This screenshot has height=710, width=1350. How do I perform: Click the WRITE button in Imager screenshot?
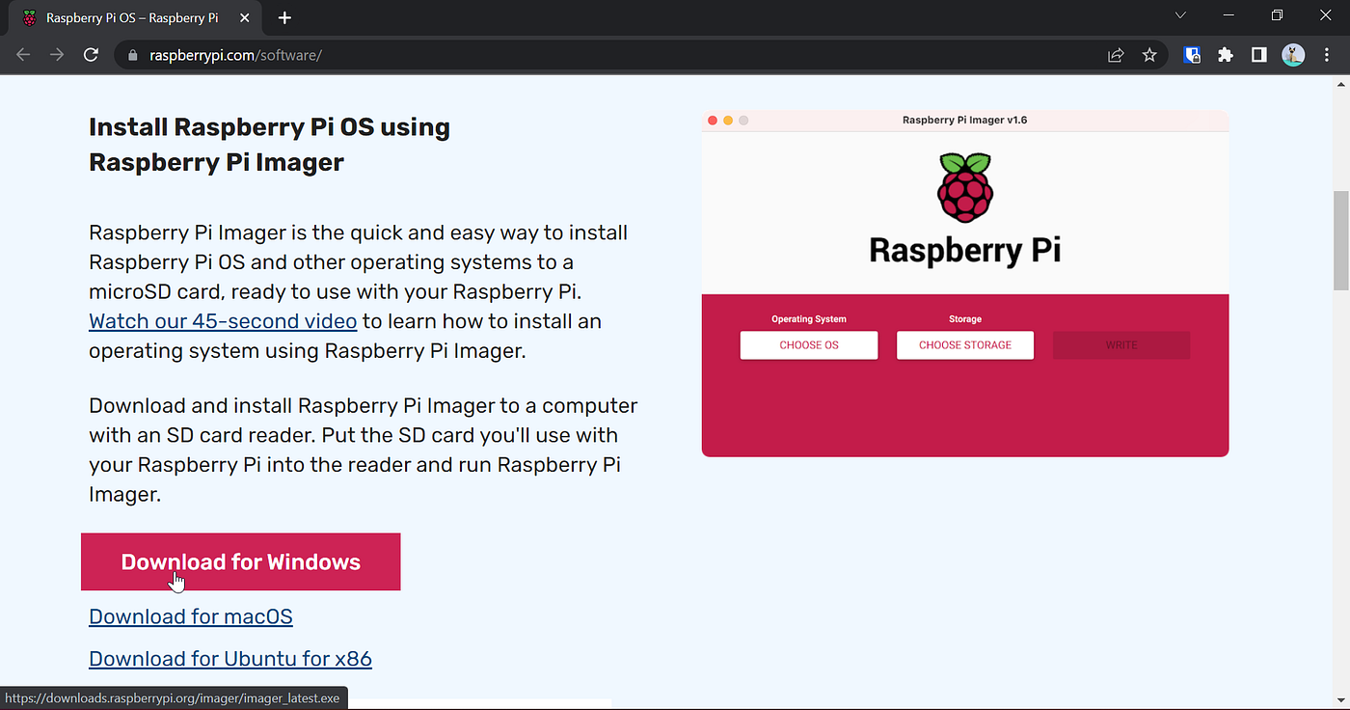1121,345
